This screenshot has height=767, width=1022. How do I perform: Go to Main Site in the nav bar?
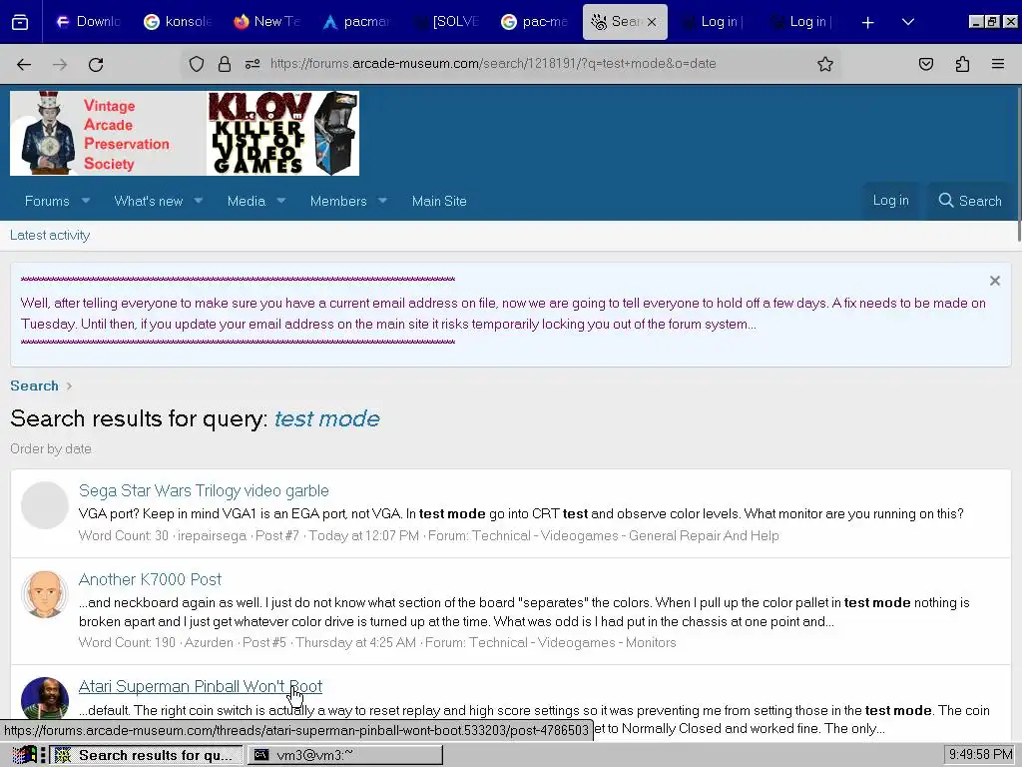(439, 201)
